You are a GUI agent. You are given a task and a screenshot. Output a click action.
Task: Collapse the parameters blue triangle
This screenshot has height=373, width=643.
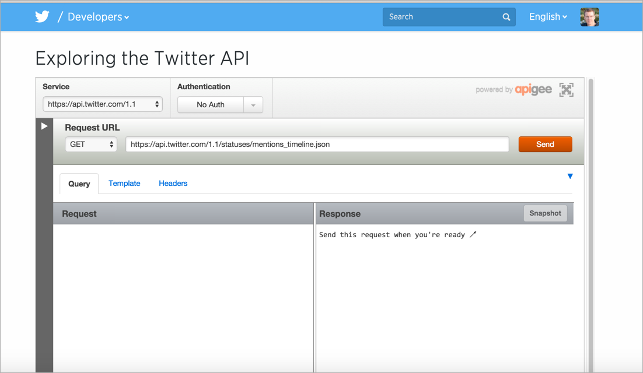click(x=570, y=176)
